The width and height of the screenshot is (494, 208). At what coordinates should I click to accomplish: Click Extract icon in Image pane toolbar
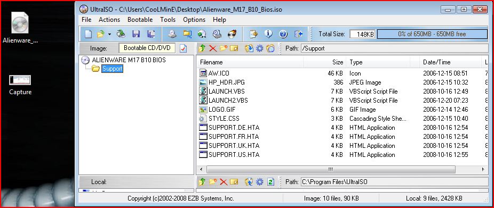pos(249,48)
